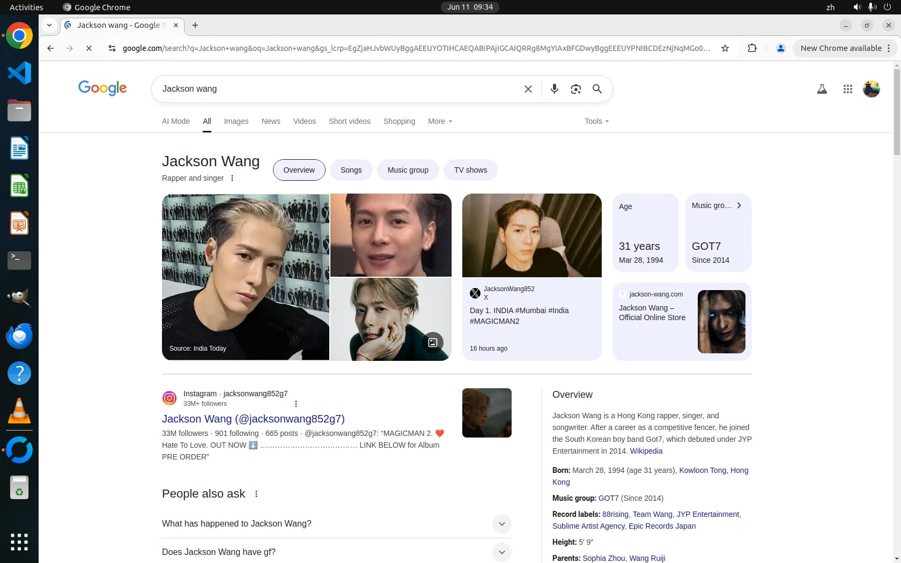Open the Google apps grid

[847, 90]
